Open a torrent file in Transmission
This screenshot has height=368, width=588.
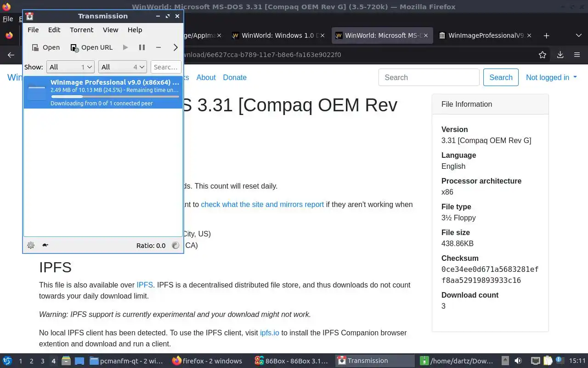click(45, 47)
